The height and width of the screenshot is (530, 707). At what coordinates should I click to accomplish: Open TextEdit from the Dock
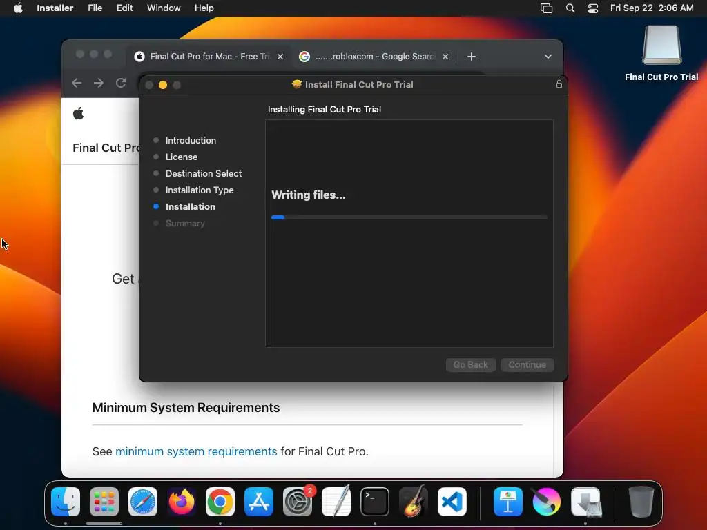(336, 502)
